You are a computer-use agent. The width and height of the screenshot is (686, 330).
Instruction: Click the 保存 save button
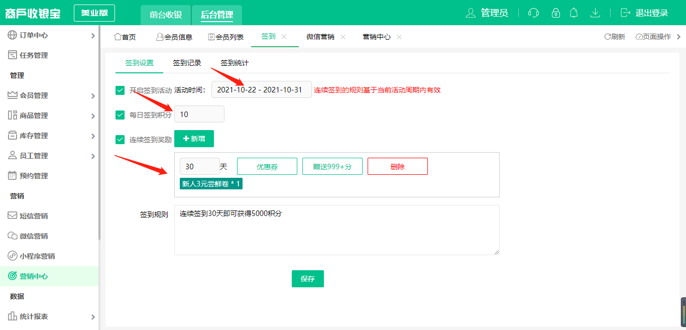pyautogui.click(x=307, y=278)
